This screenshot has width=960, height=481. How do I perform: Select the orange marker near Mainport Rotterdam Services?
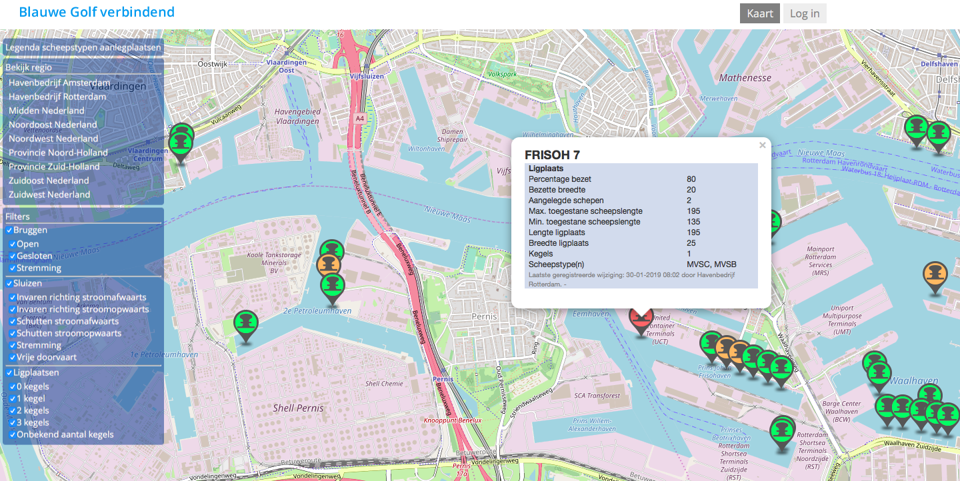click(x=935, y=277)
